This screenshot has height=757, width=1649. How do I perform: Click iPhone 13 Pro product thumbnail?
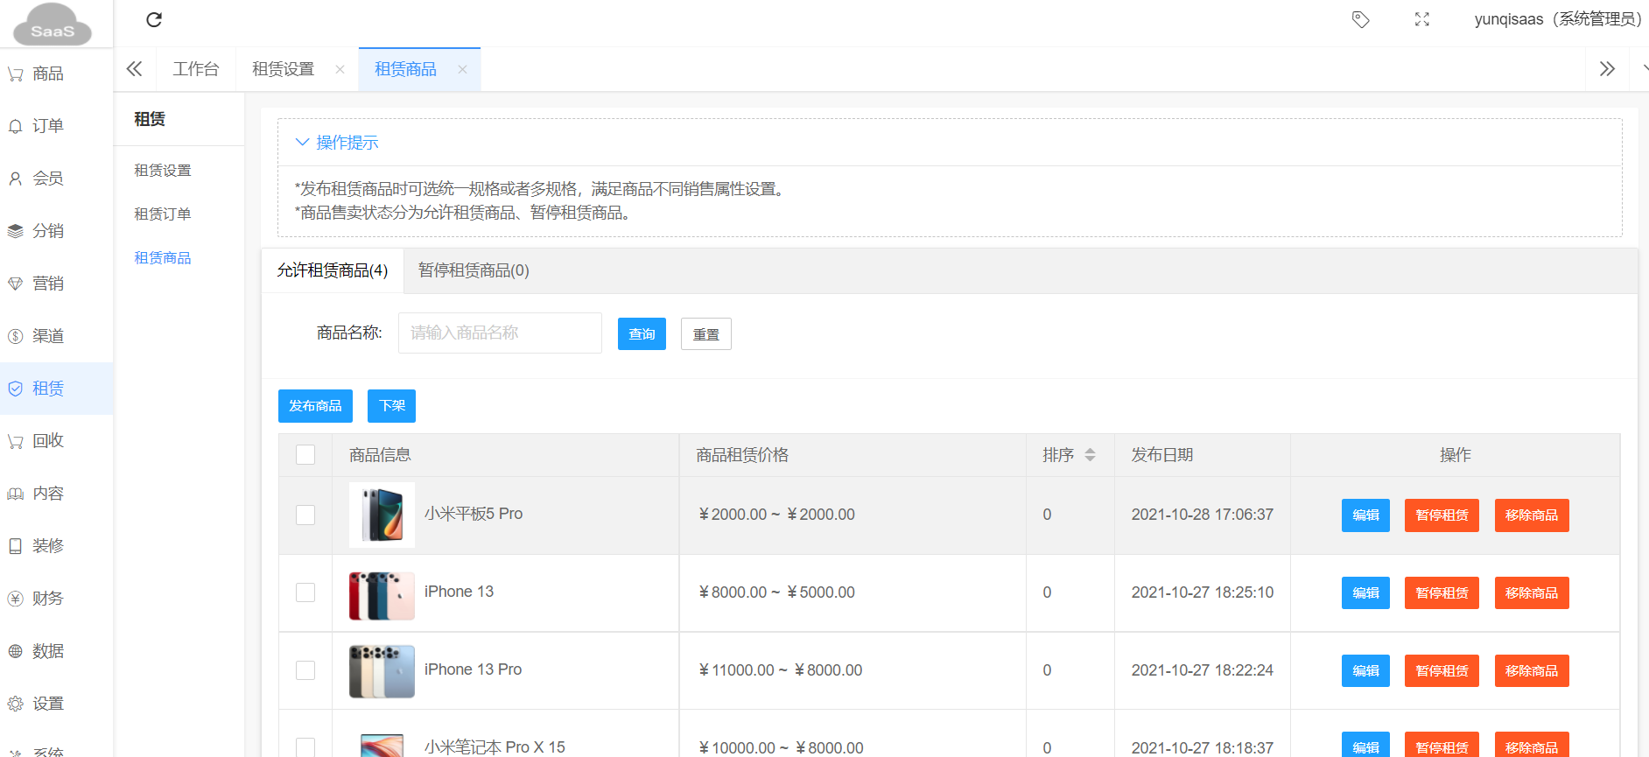(x=382, y=671)
